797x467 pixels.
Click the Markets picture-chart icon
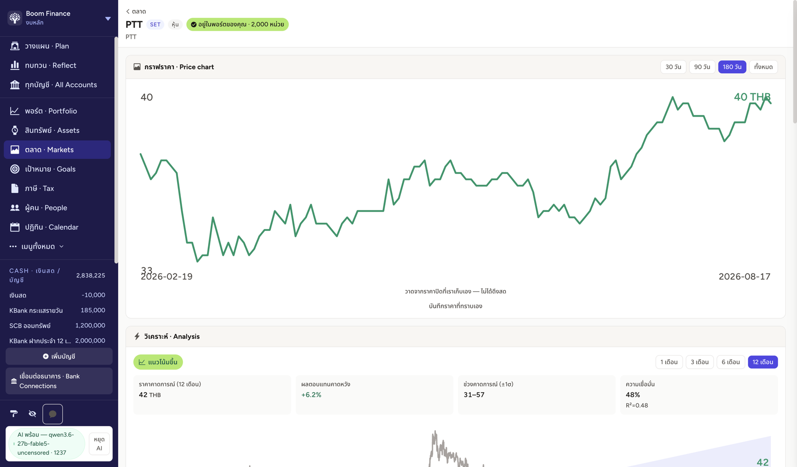[15, 150]
